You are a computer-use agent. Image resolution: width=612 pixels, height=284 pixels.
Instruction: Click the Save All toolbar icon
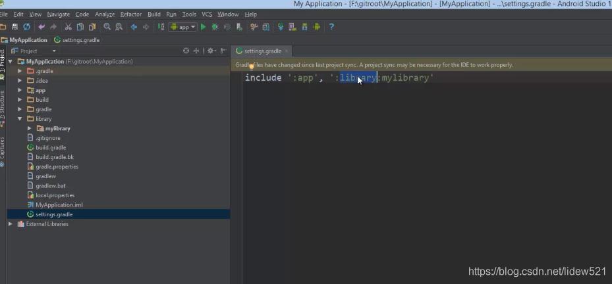point(15,27)
